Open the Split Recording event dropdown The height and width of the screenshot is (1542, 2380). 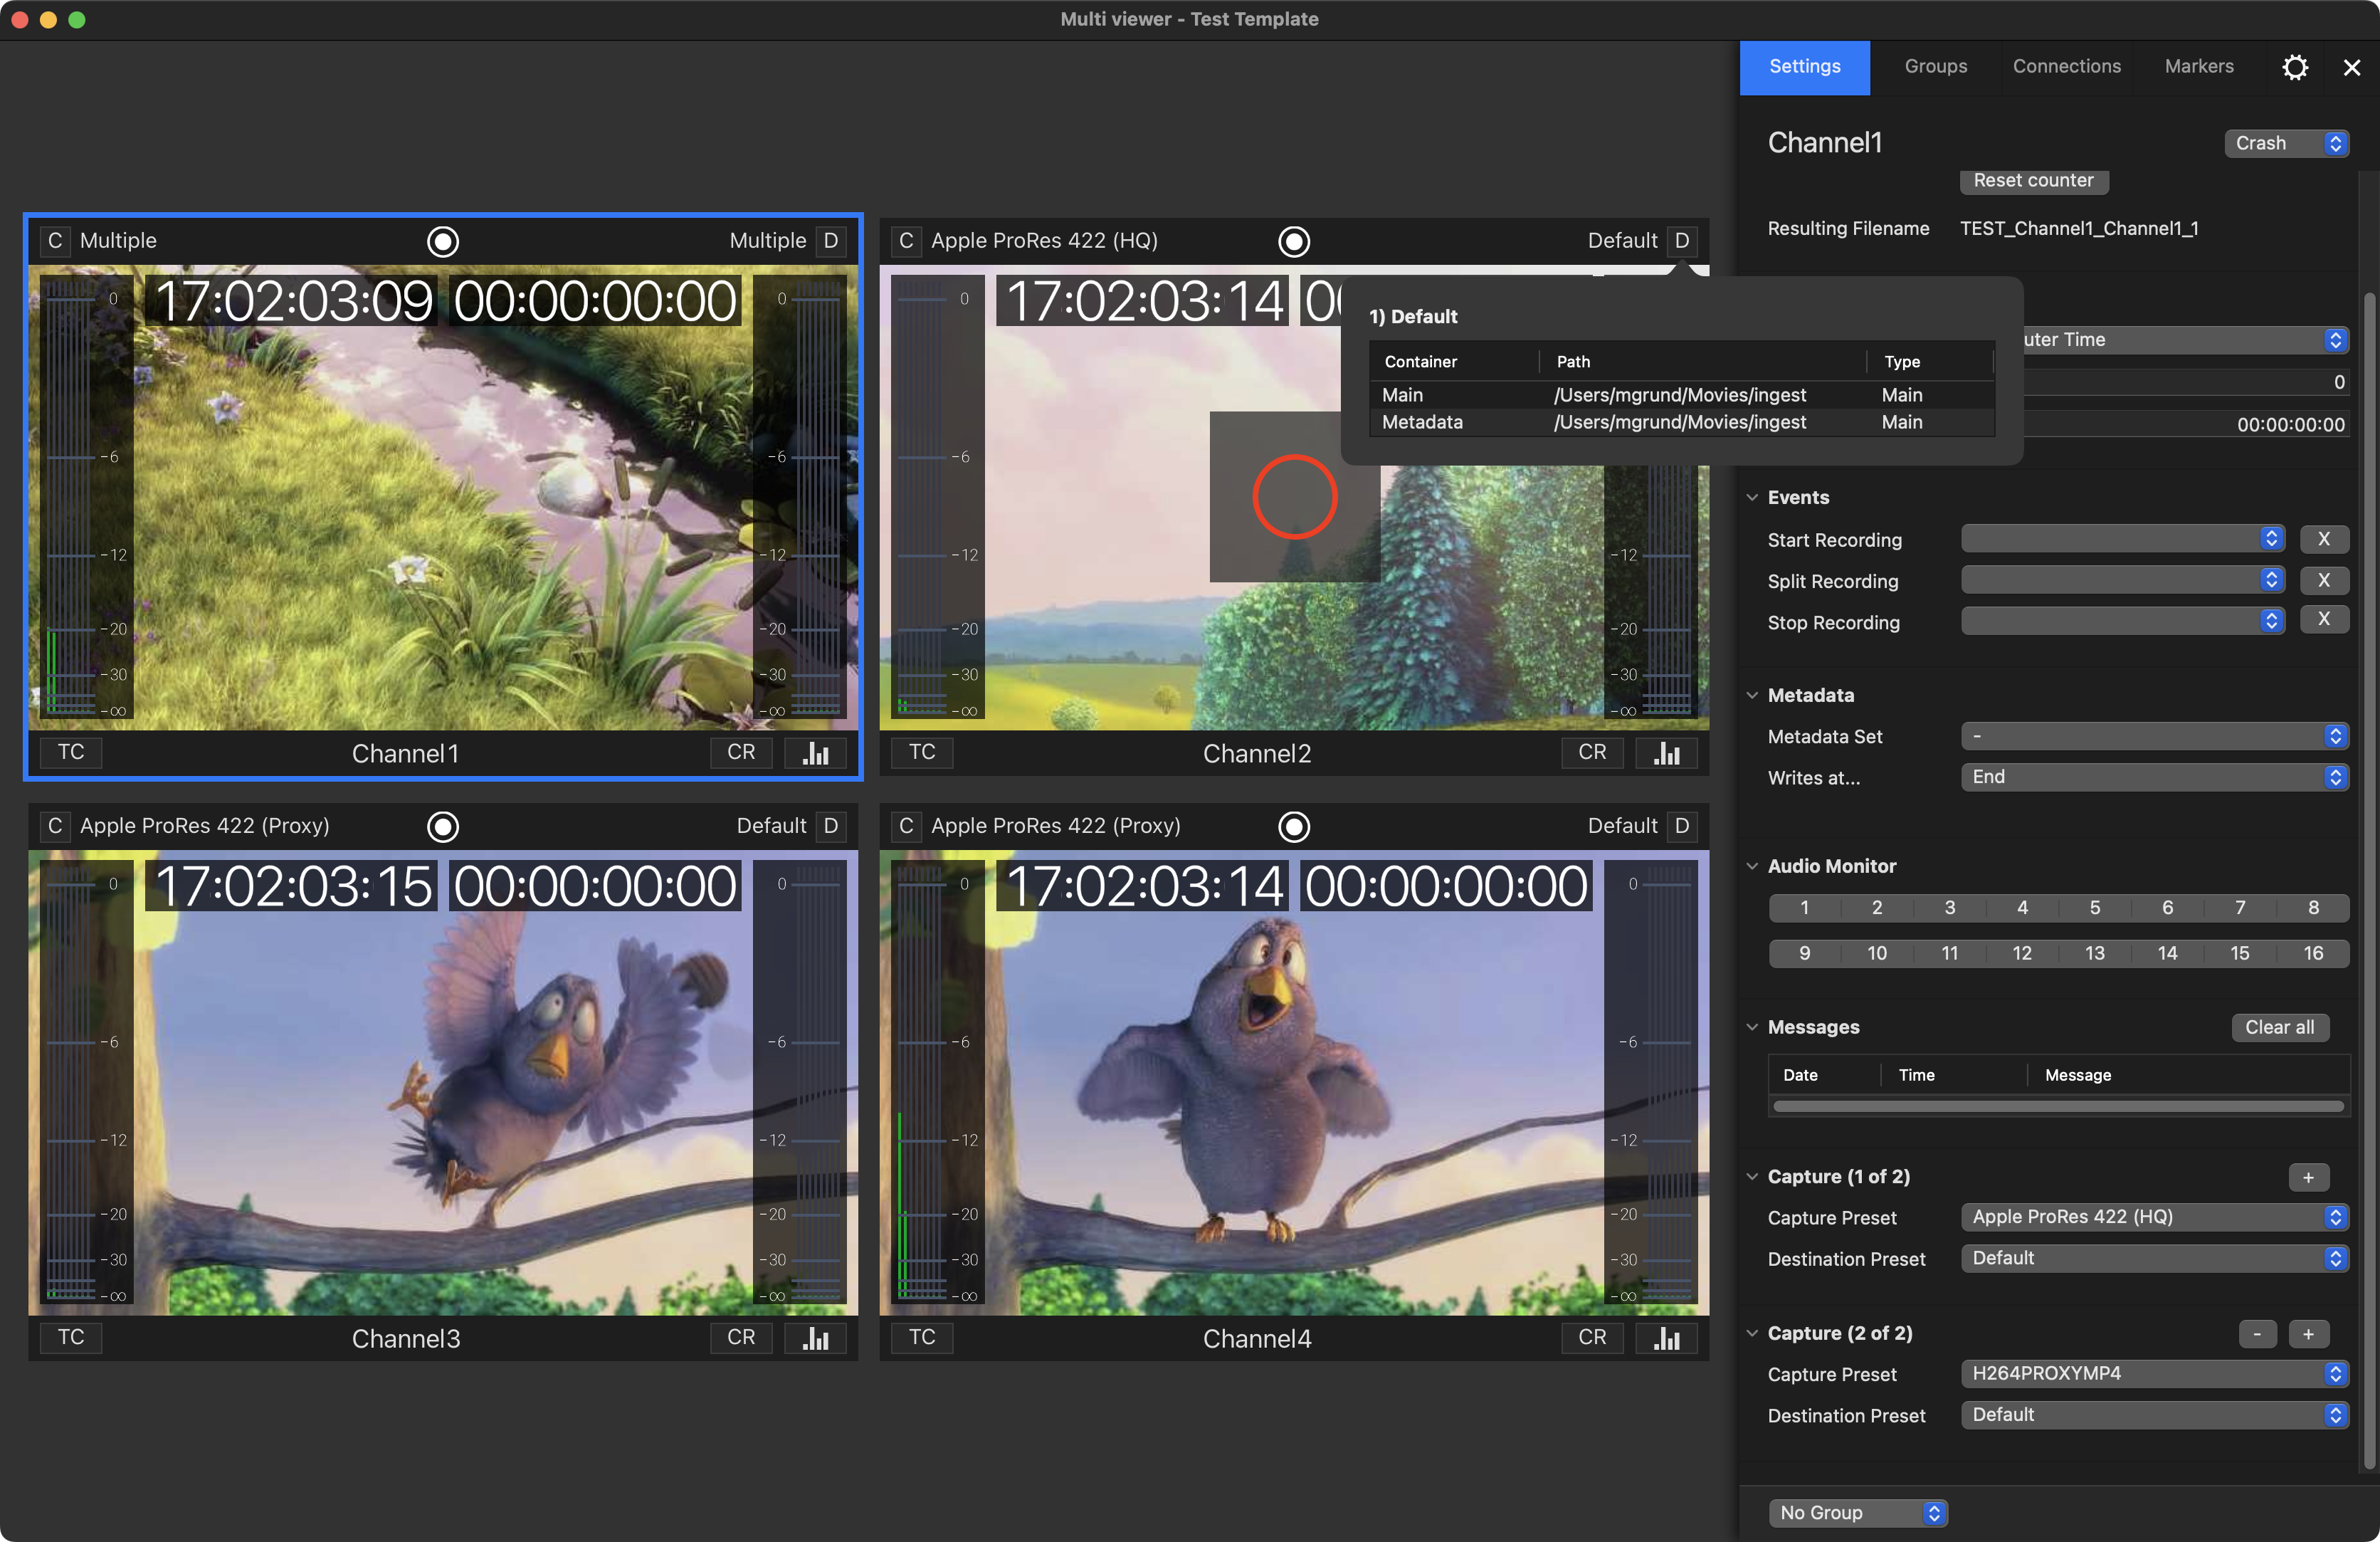(x=2122, y=580)
